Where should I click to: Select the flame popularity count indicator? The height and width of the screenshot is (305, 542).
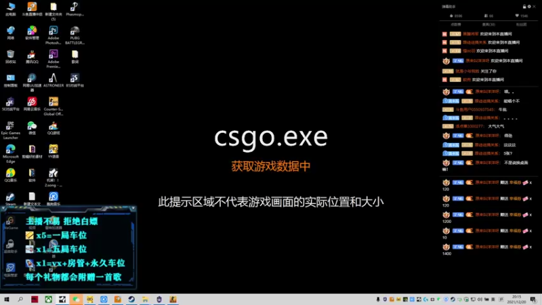(456, 16)
